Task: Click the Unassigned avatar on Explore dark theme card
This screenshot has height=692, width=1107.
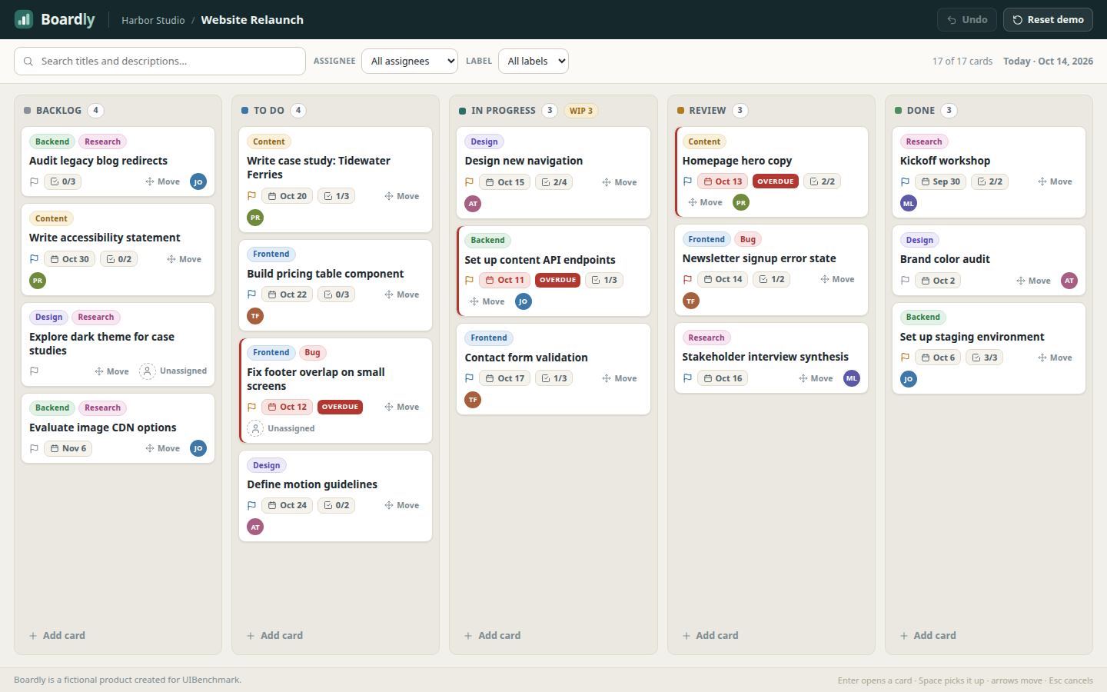Action: pyautogui.click(x=148, y=371)
